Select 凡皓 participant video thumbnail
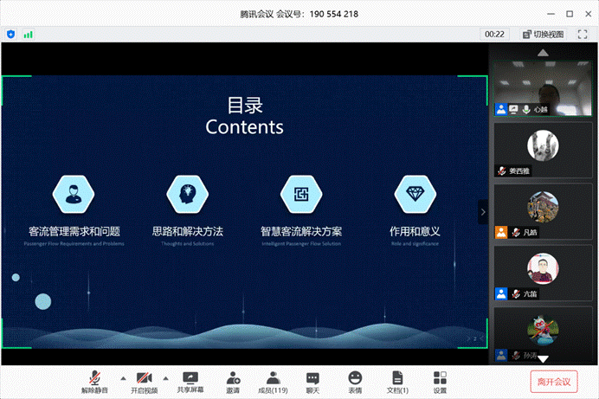The height and width of the screenshot is (399, 599). click(x=543, y=210)
